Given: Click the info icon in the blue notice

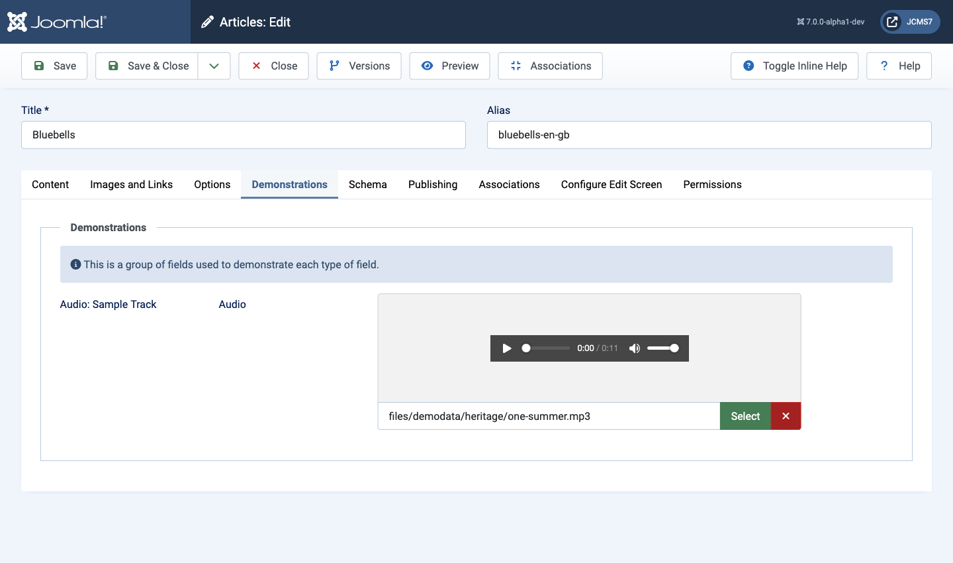Looking at the screenshot, I should pos(75,264).
